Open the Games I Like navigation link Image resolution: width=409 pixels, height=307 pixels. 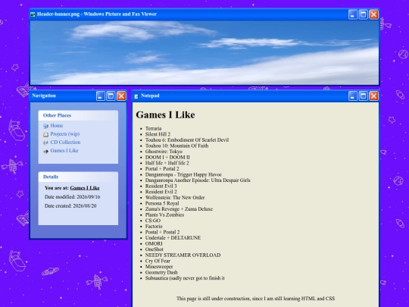[x=64, y=151]
